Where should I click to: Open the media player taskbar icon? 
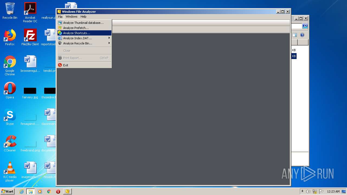(x=40, y=191)
